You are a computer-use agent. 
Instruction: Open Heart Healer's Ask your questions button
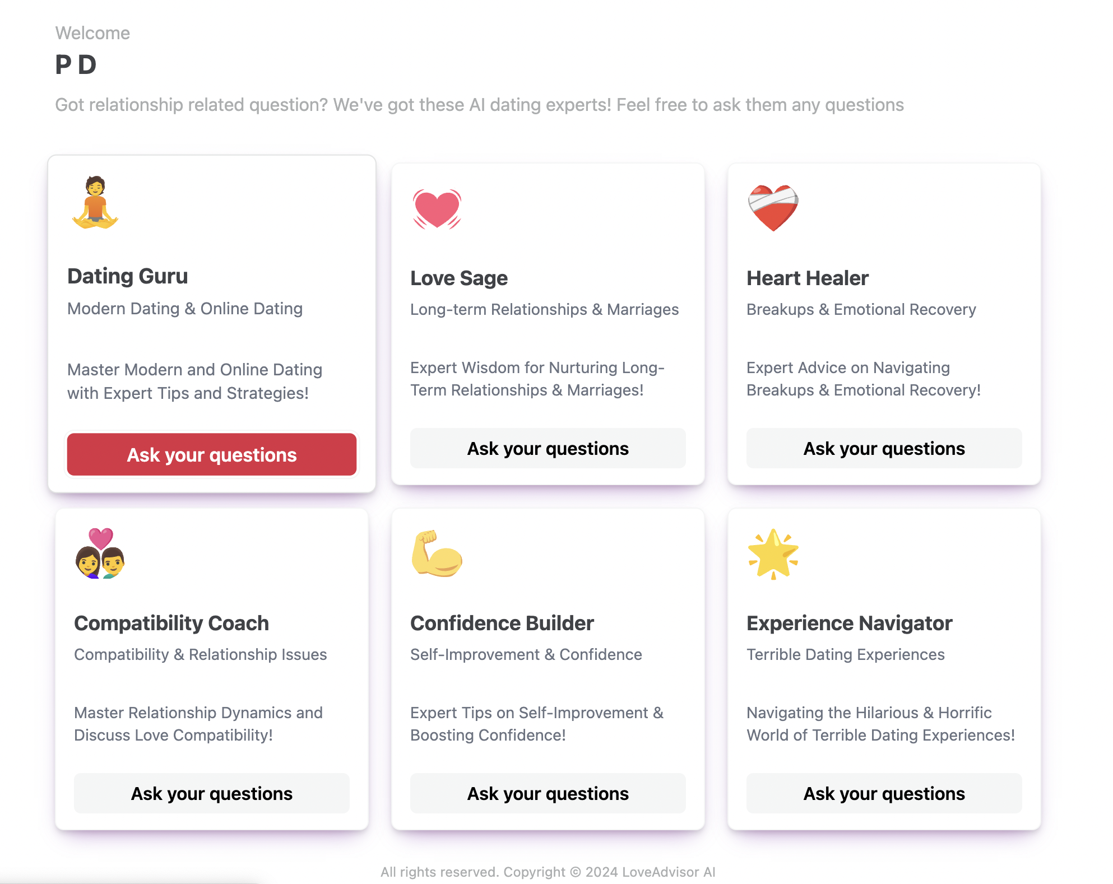pyautogui.click(x=884, y=448)
